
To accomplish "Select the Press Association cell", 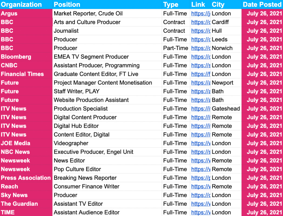I will coord(26,178).
